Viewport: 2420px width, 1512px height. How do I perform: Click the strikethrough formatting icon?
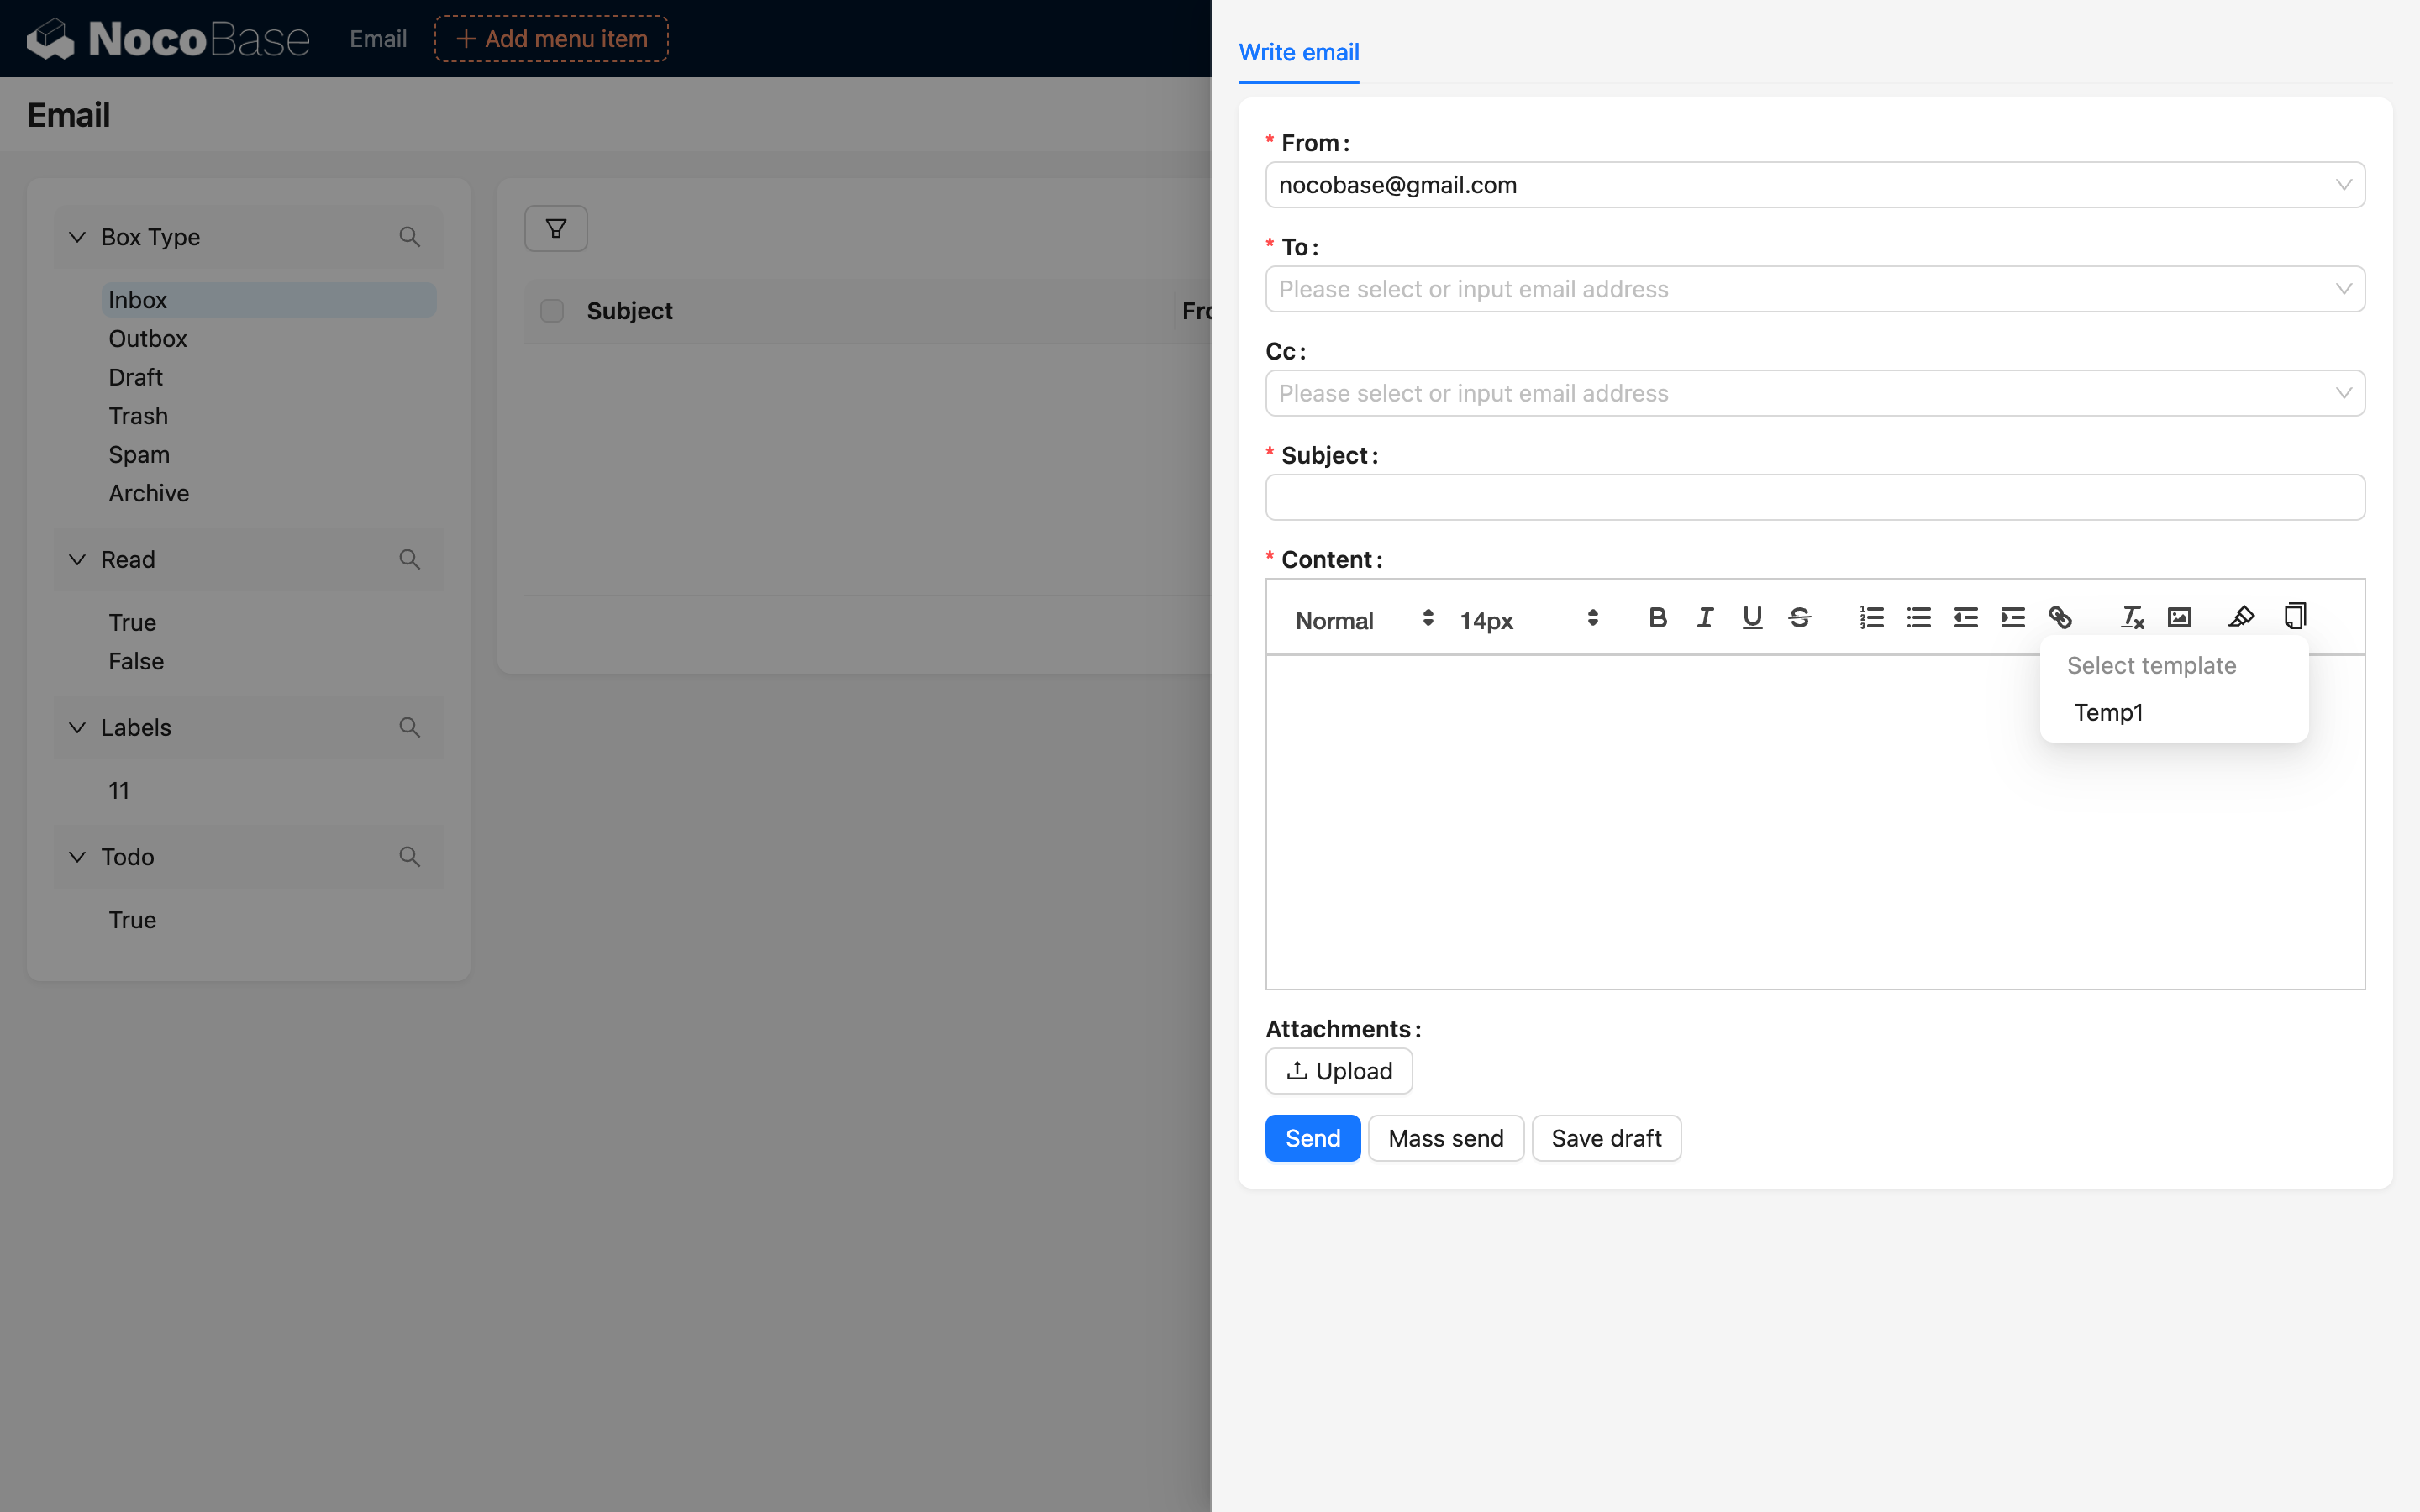1799,618
